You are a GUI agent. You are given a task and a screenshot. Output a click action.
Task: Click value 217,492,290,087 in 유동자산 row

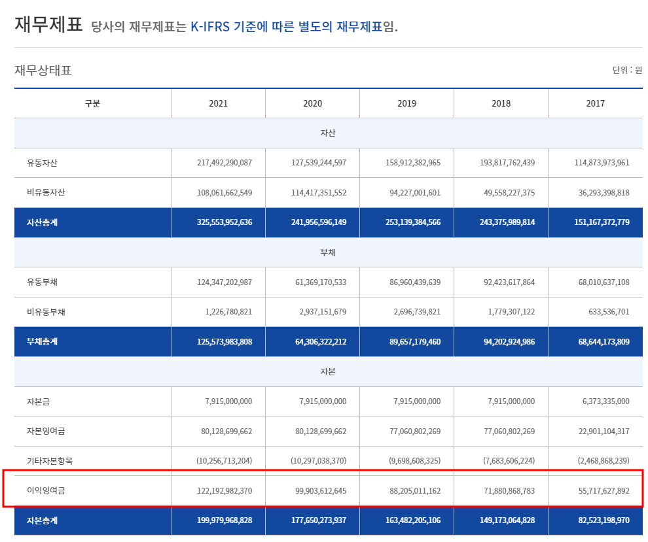click(225, 163)
